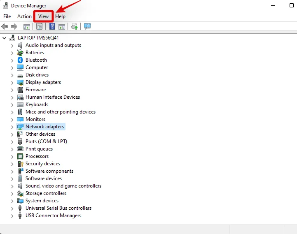Open the Action menu
297x234 pixels.
pos(24,16)
